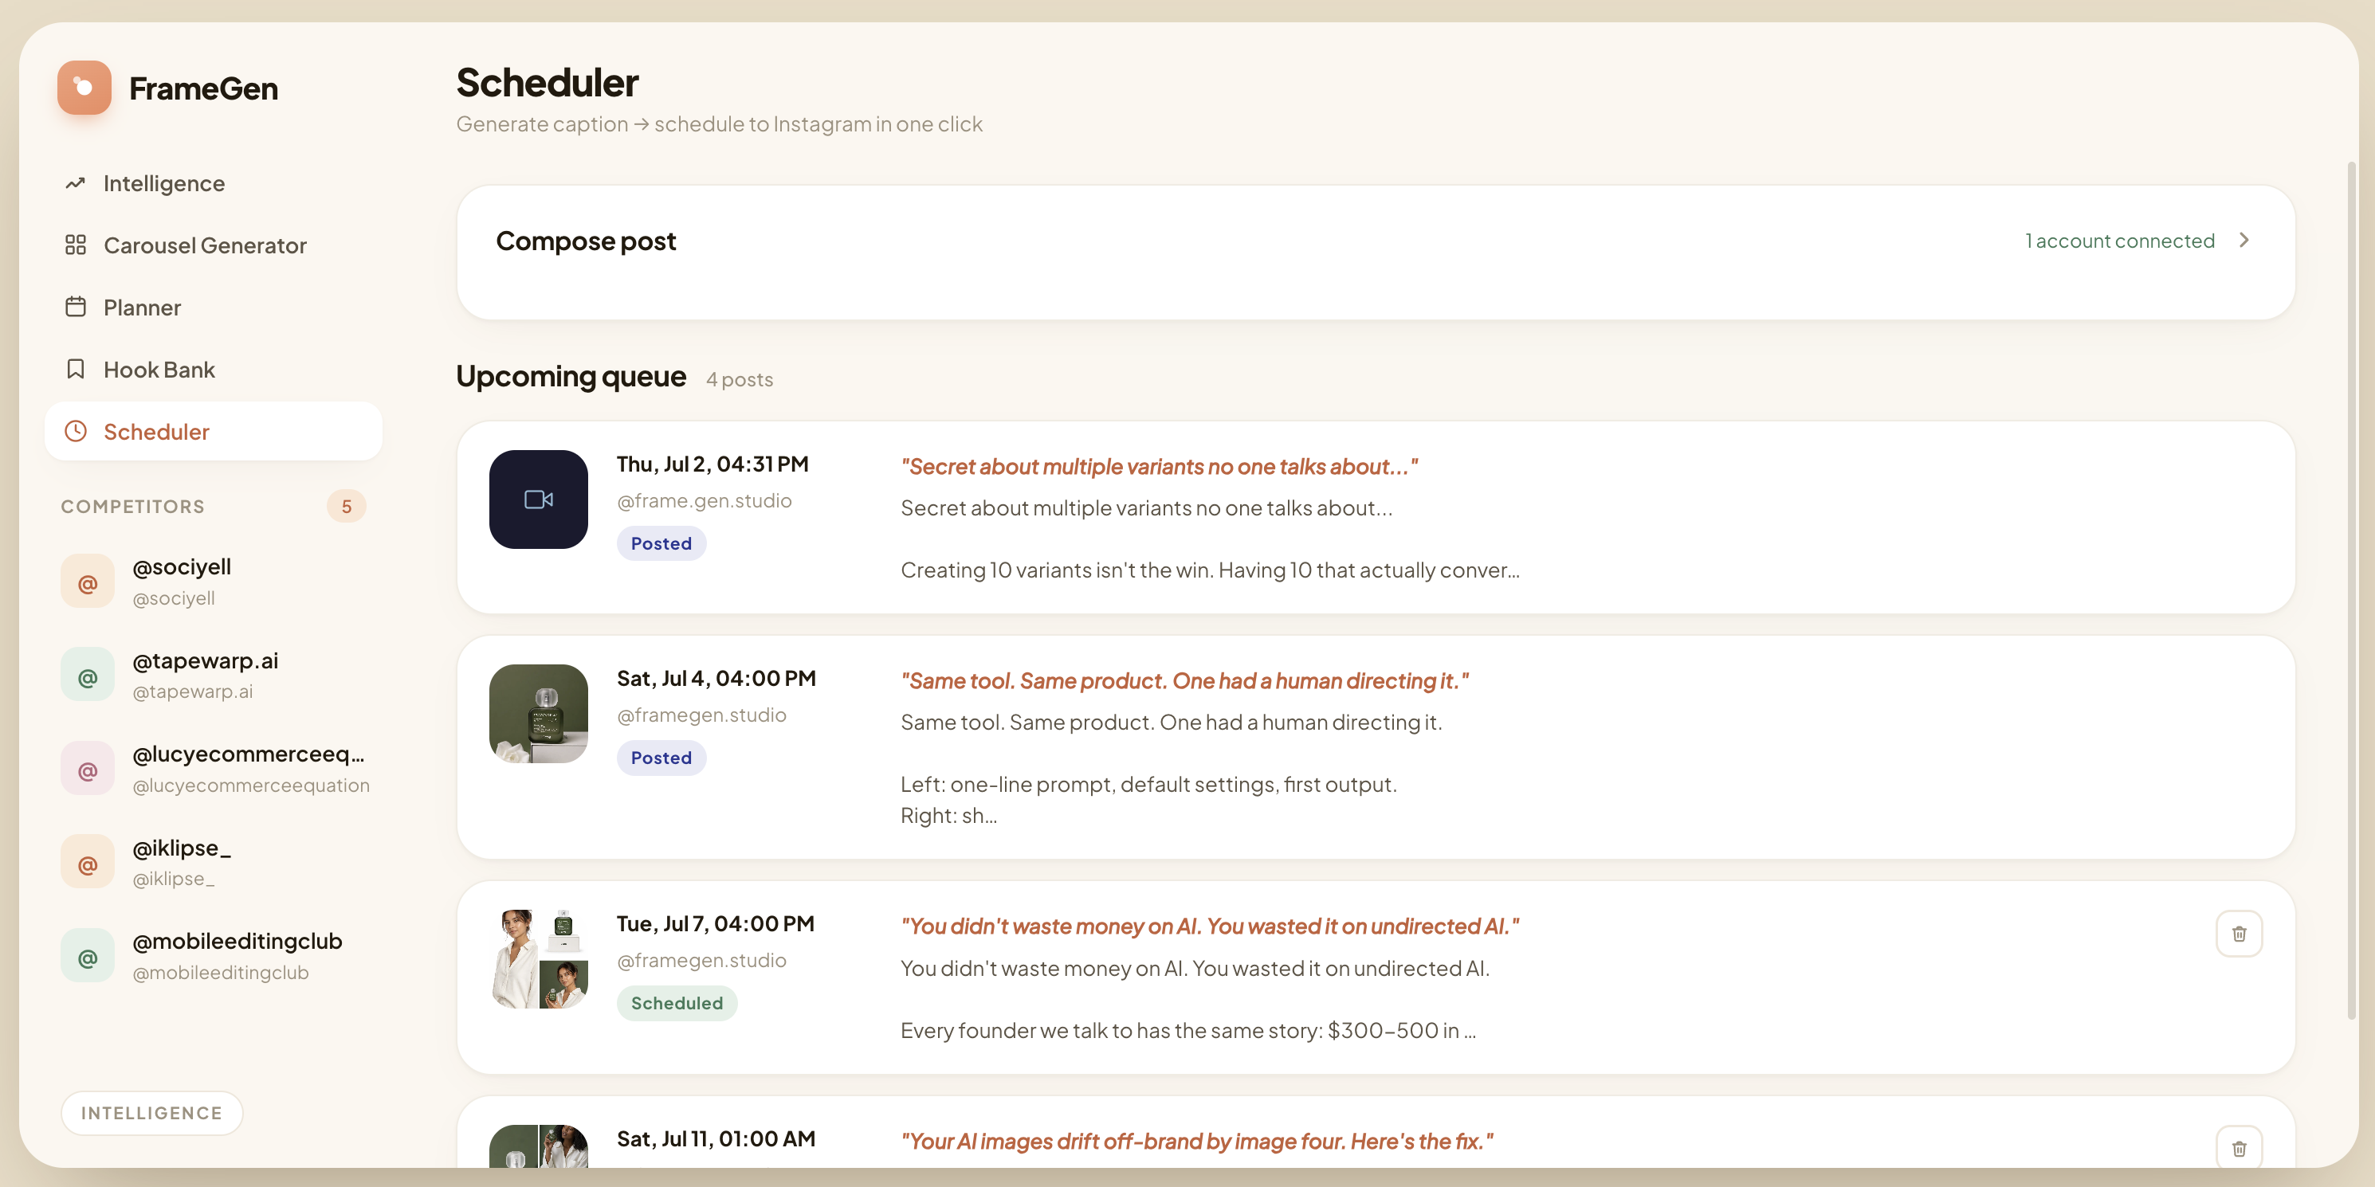Click hook 'Your AI images drift off-brand by image four'
The image size is (2375, 1187).
(x=1197, y=1141)
